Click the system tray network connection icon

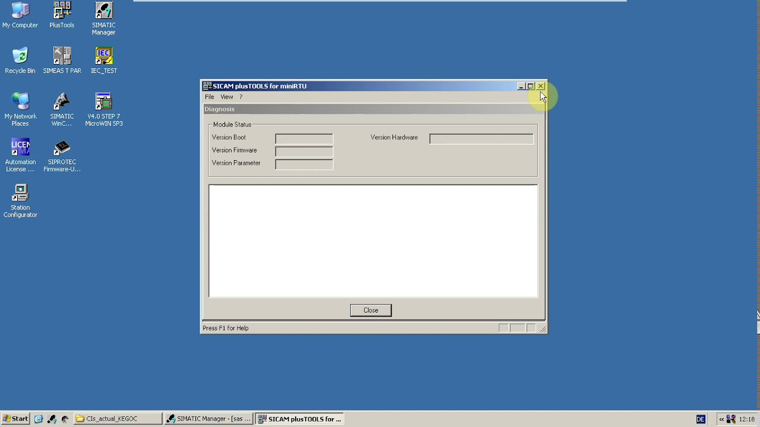pos(731,419)
